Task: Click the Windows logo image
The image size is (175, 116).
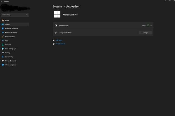Action: (x=57, y=14)
